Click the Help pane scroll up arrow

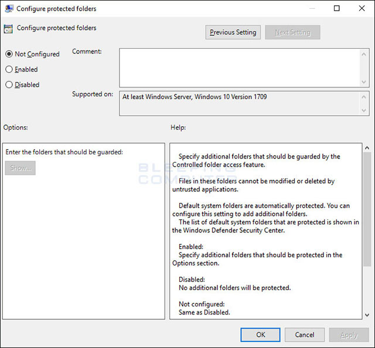[x=367, y=148]
